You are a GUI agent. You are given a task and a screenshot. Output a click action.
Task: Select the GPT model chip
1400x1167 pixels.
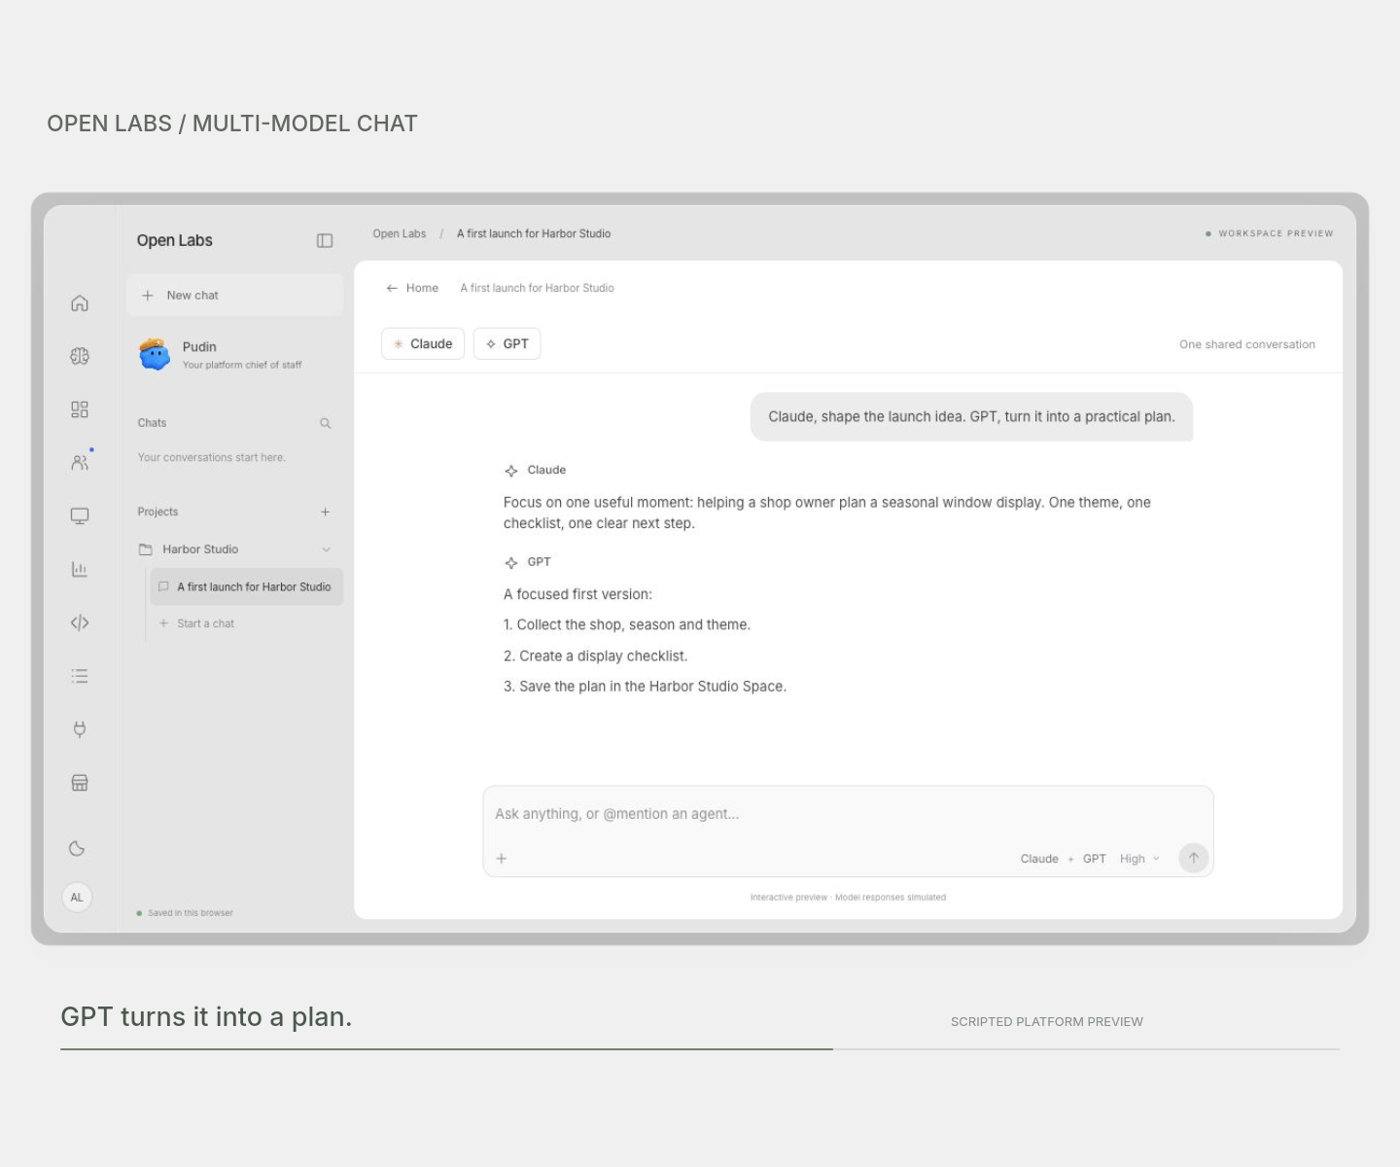tap(507, 344)
